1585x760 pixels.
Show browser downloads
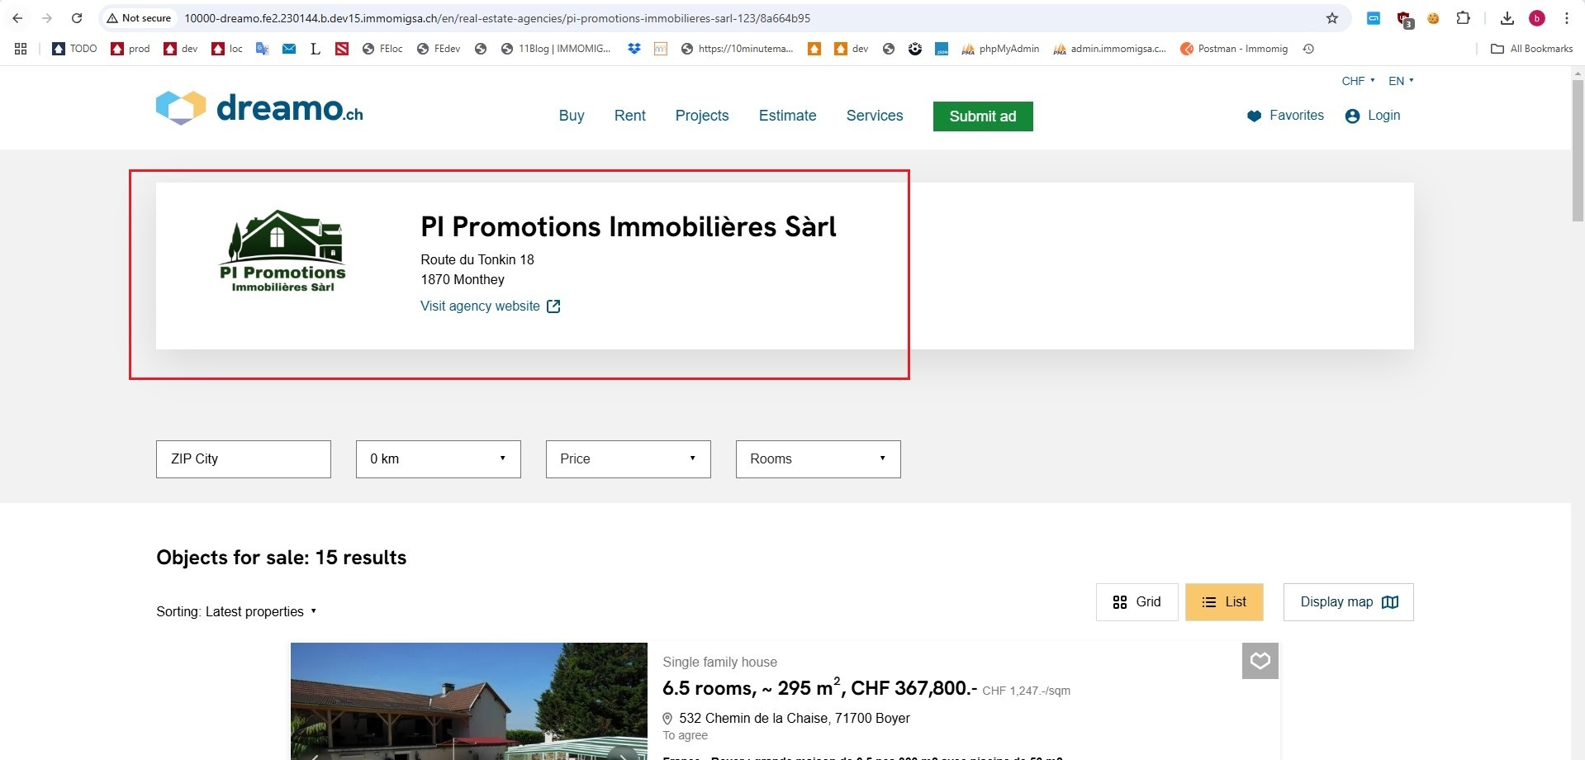pyautogui.click(x=1507, y=18)
